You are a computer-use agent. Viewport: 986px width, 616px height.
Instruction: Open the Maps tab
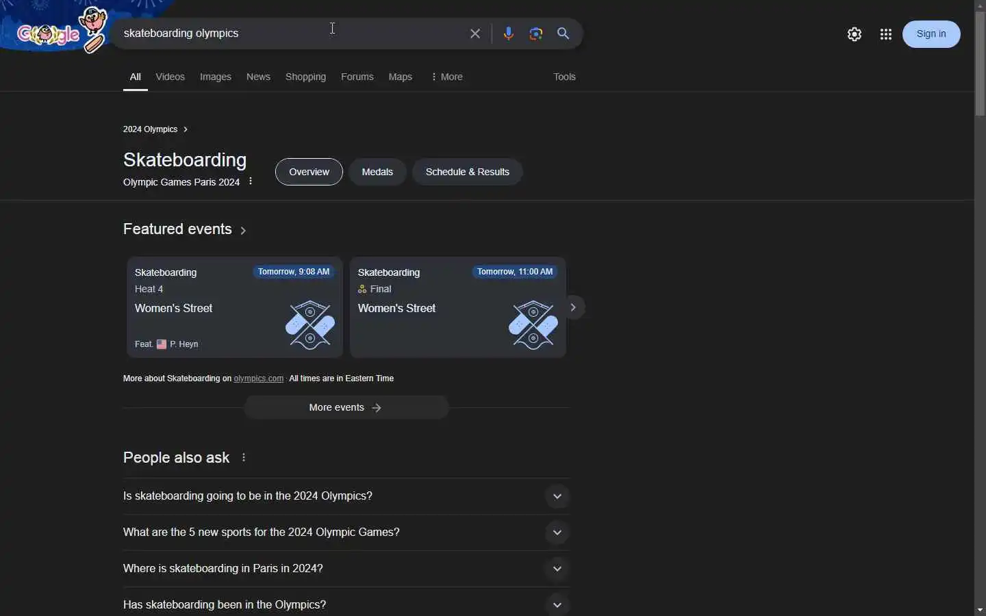point(401,77)
